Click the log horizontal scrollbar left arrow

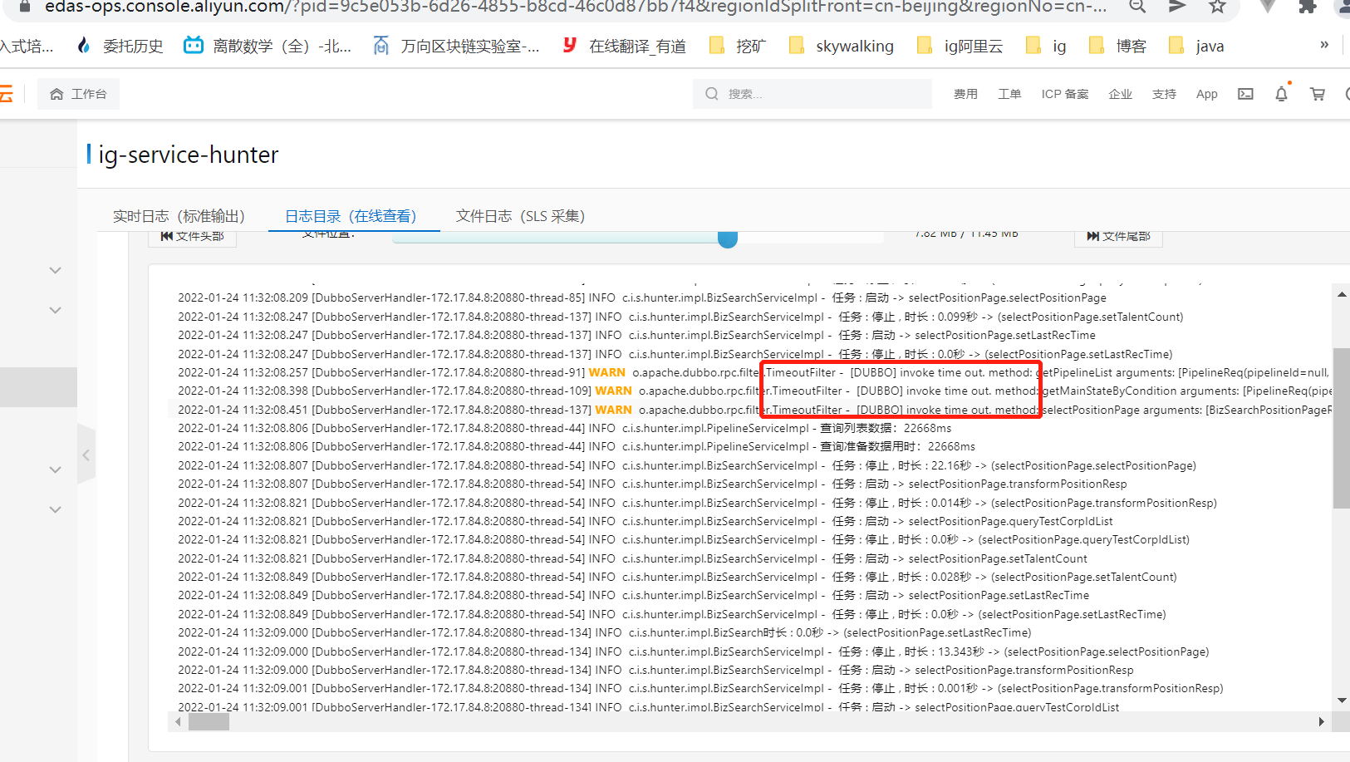point(178,722)
